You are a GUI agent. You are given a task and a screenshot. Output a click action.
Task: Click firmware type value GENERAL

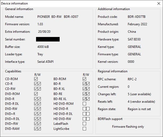tap(134, 54)
